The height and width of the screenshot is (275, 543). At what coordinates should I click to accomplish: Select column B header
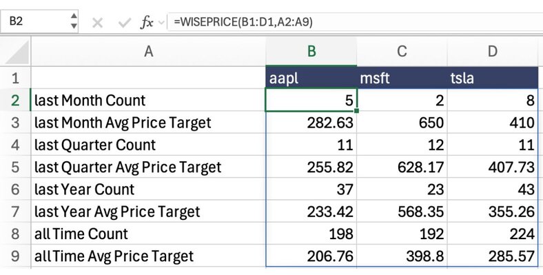pyautogui.click(x=311, y=52)
